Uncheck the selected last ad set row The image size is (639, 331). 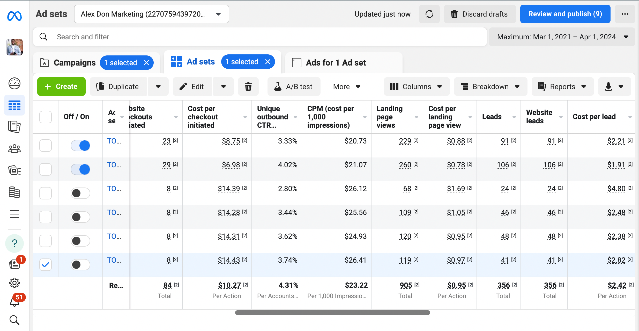pyautogui.click(x=46, y=265)
